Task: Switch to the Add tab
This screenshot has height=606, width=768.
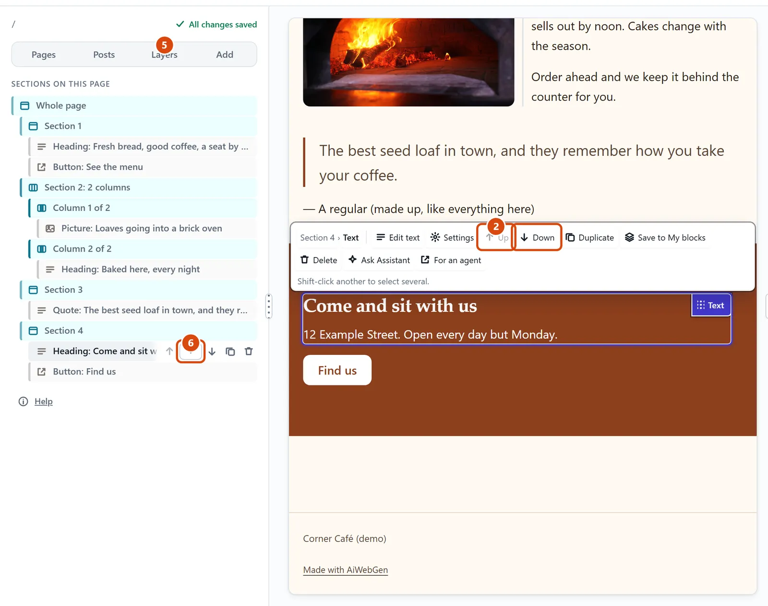Action: tap(225, 55)
